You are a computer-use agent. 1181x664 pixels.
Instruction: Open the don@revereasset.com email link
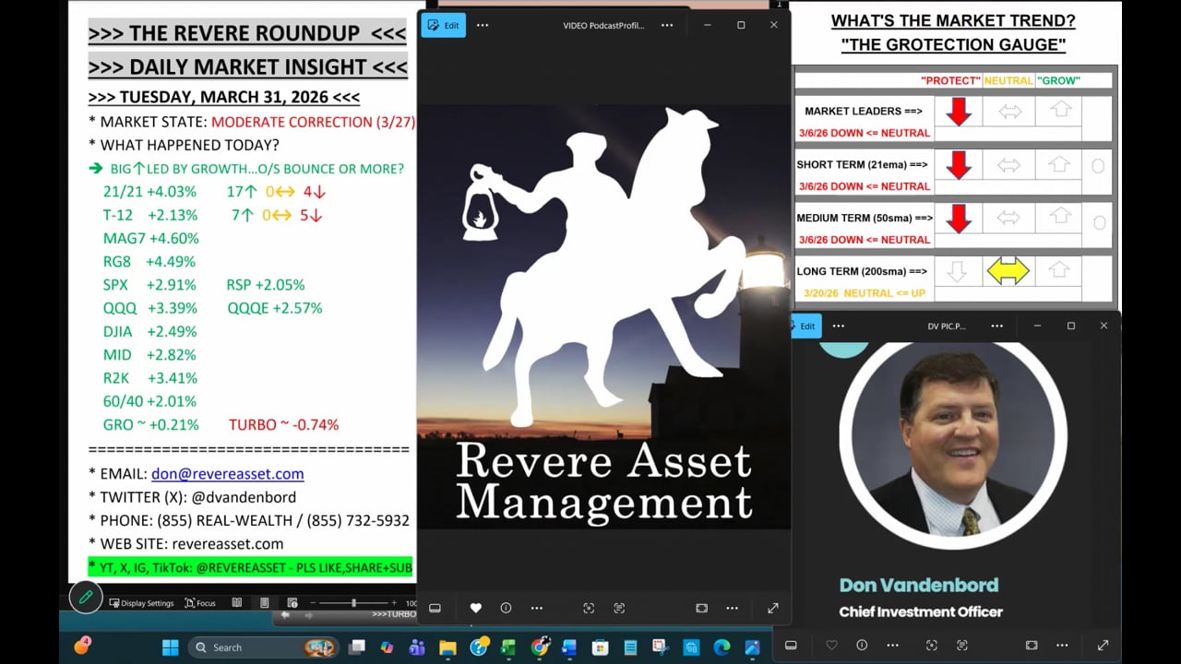pyautogui.click(x=228, y=473)
